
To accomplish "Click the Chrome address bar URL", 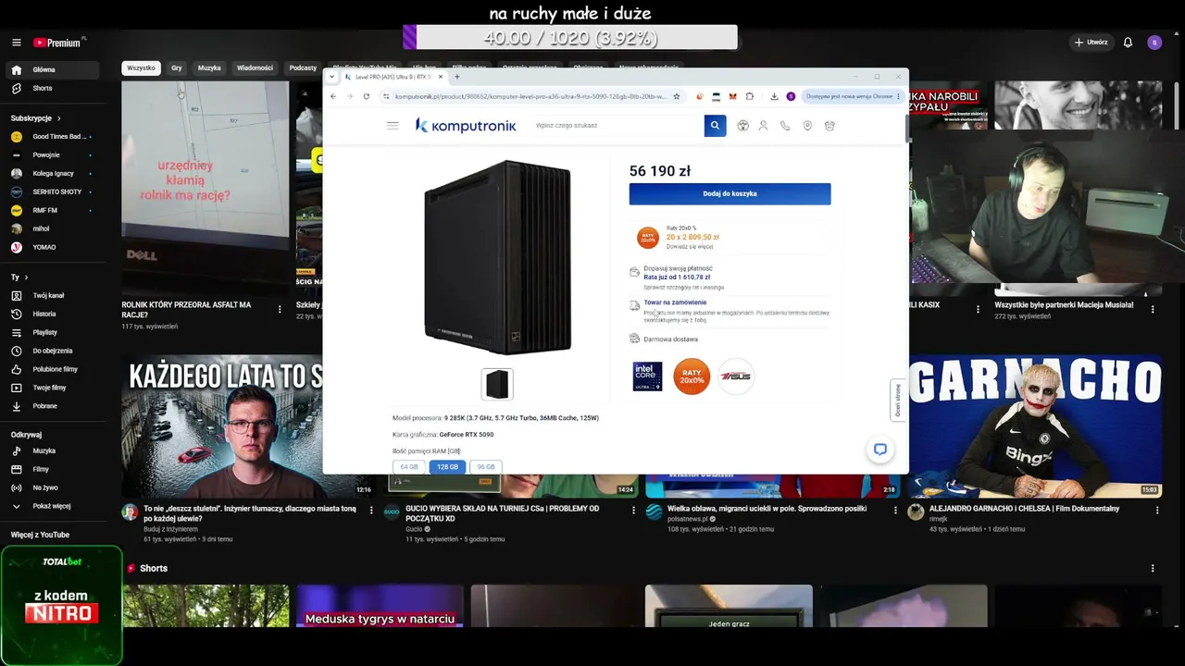I will 530,96.
